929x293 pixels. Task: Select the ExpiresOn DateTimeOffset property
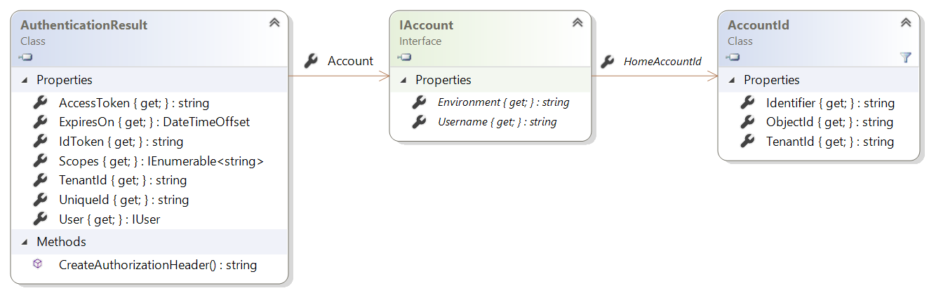pos(154,122)
